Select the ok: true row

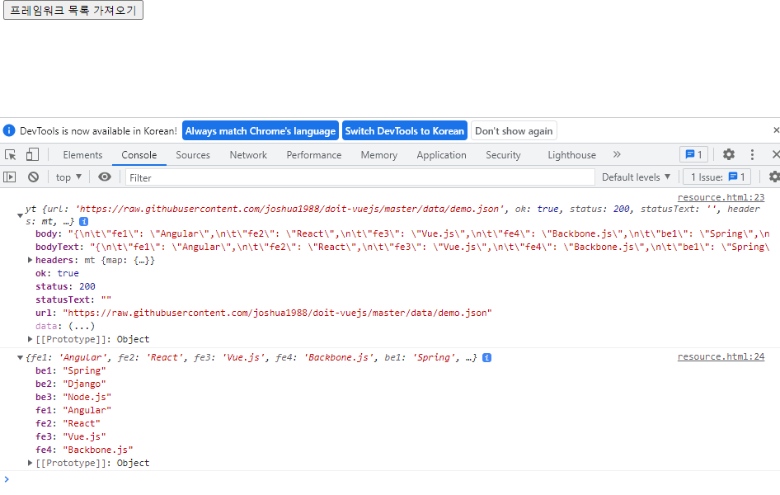pyautogui.click(x=57, y=273)
